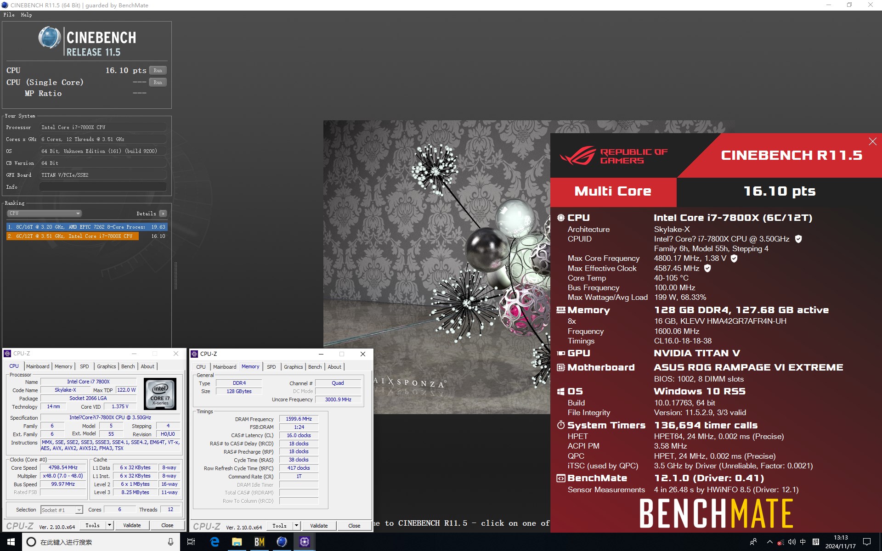Click the DRAM Frequency value 1599.6 MHz

click(x=299, y=419)
